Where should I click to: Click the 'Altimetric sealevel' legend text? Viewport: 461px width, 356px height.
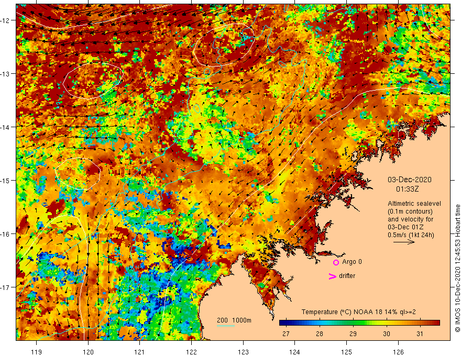point(414,204)
